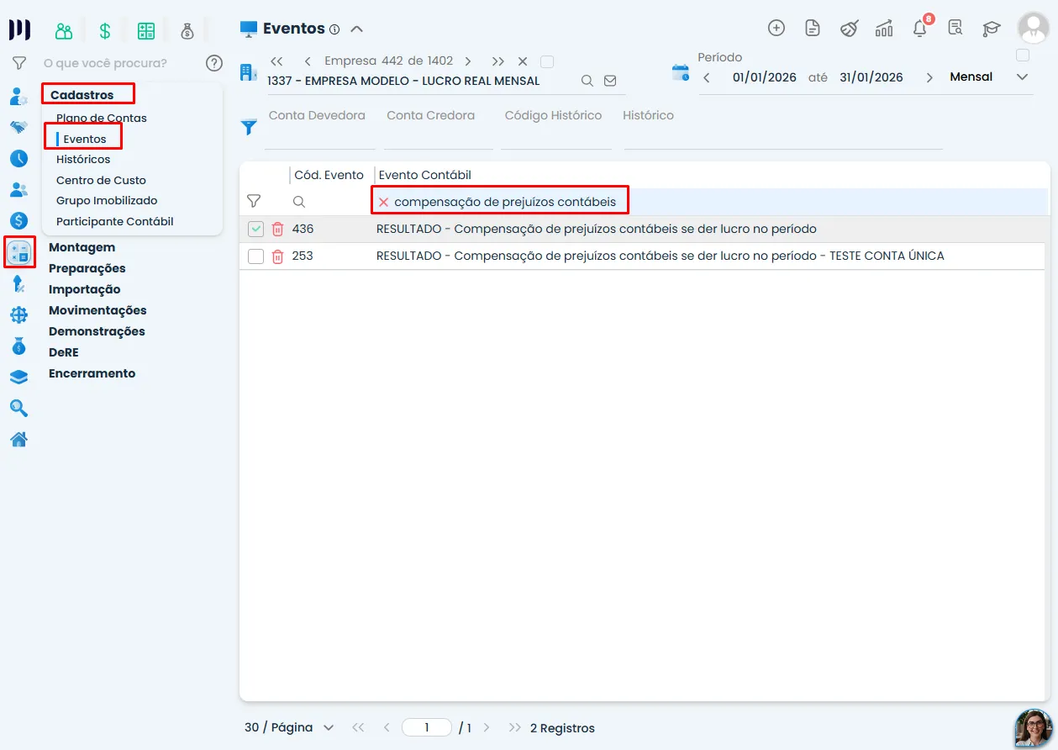Click the green dollar sign top icon
Viewport: 1058px width, 750px height.
click(x=105, y=31)
